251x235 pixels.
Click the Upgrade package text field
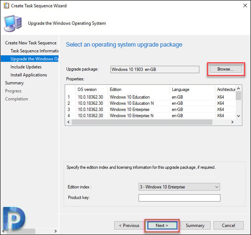click(x=155, y=69)
